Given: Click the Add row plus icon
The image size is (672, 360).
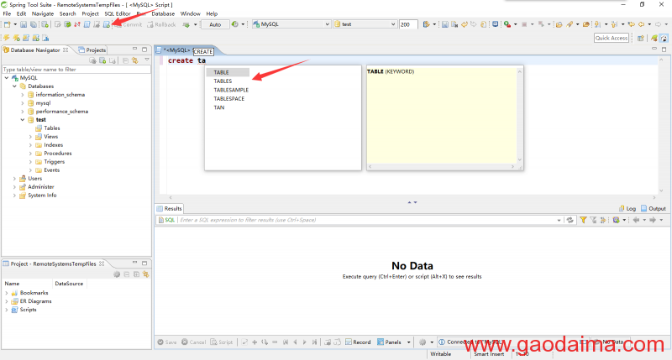Looking at the screenshot, I should (x=255, y=342).
